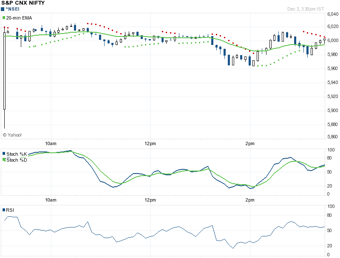Click the 5,960 price axis label

pos(333,68)
